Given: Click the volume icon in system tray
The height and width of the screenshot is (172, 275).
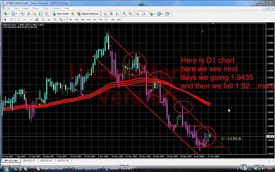Looking at the screenshot, I should point(263,168).
